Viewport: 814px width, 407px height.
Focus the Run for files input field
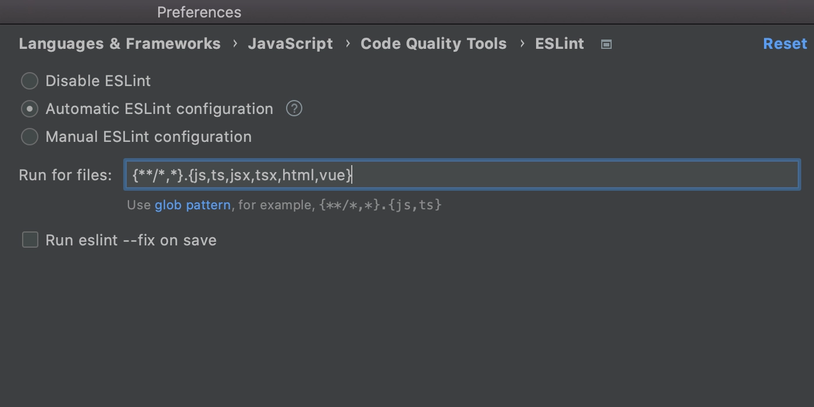(462, 174)
